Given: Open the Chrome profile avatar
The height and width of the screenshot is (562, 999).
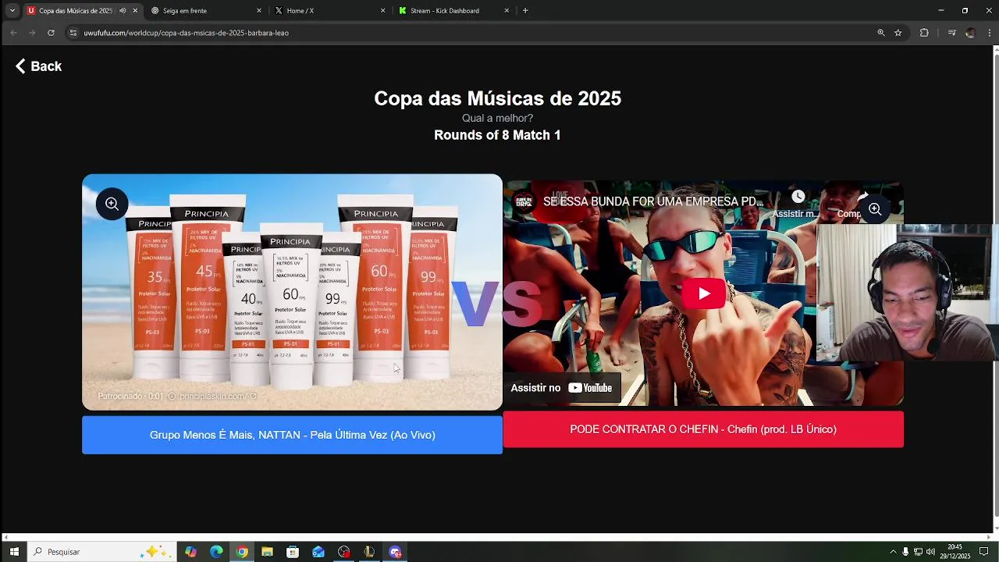Looking at the screenshot, I should click(970, 33).
